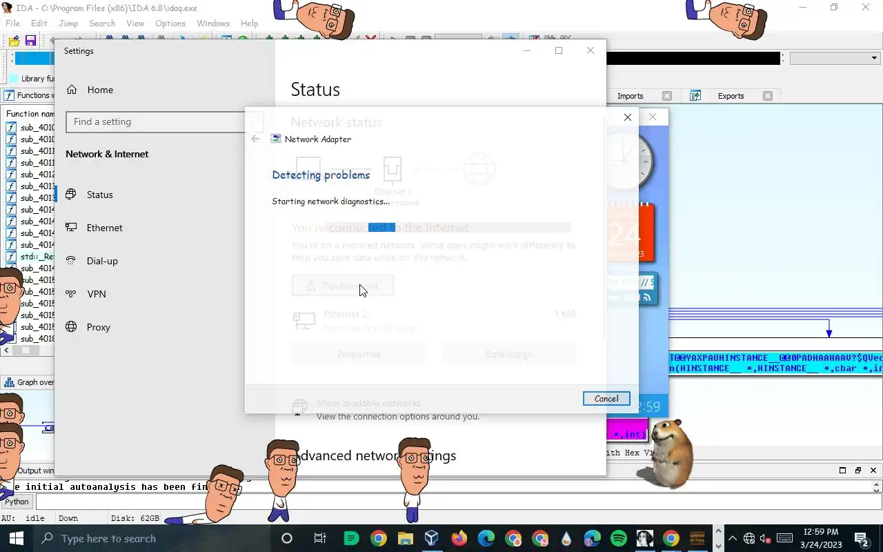Click the Python button in the output window

[x=17, y=502]
